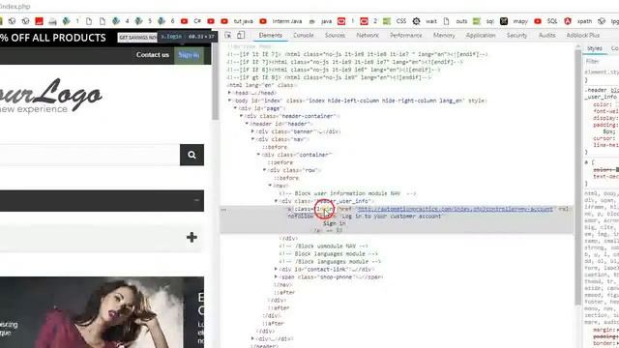This screenshot has width=619, height=348.
Task: Collapse the div class header_user_info node
Action: coord(276,201)
